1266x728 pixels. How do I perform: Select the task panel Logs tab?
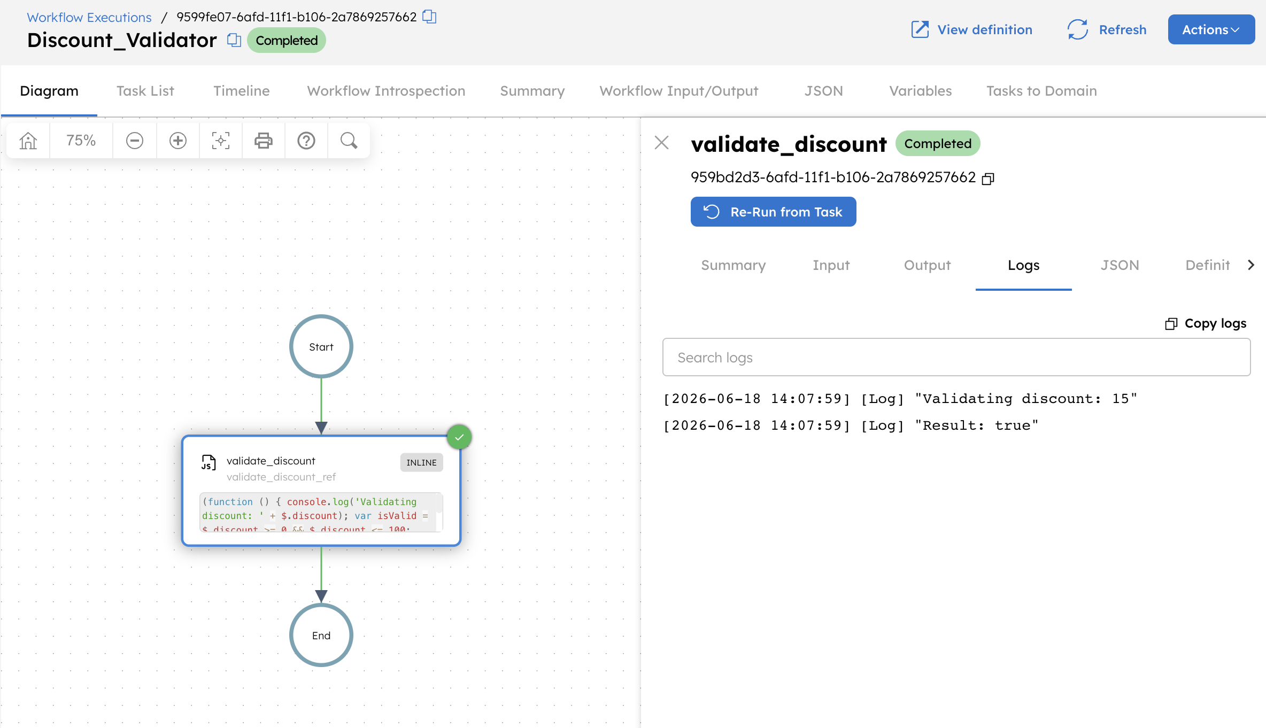[x=1024, y=265]
